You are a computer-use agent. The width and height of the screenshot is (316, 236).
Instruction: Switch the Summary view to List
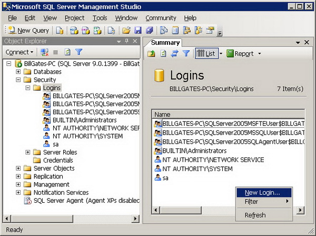206,54
